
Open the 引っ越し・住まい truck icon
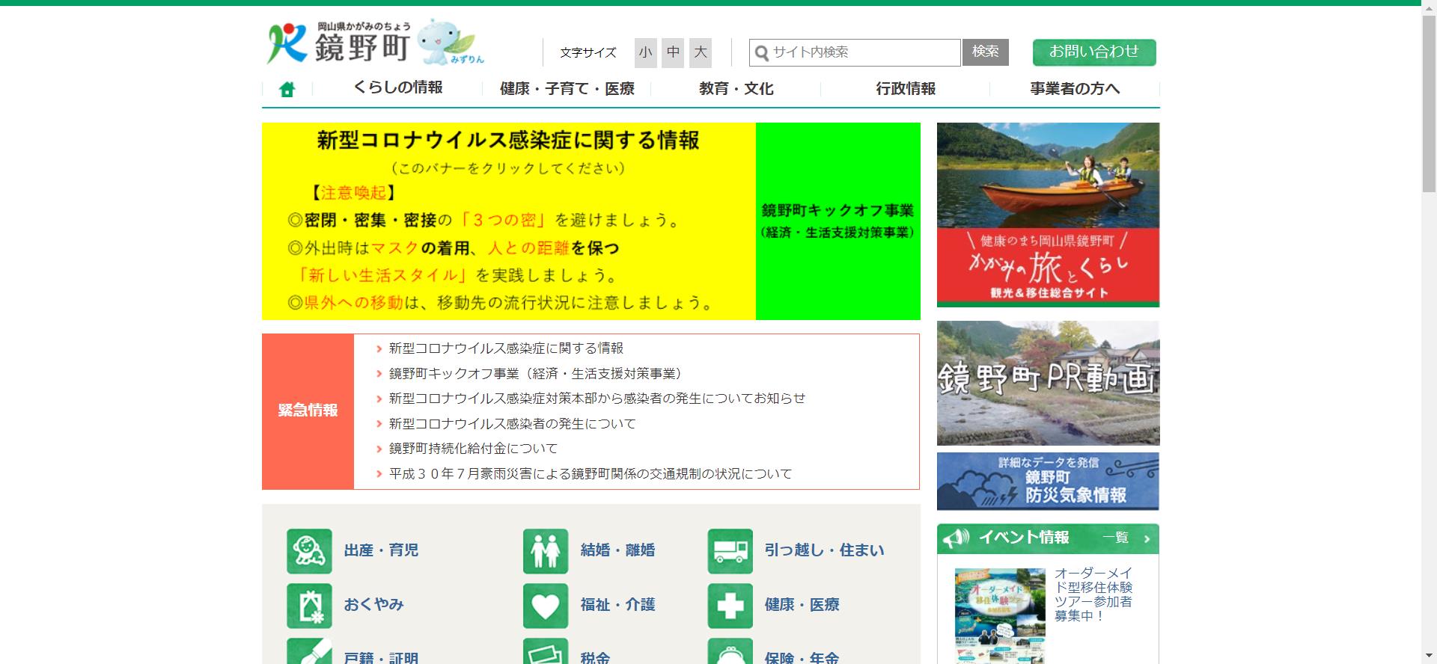(x=730, y=551)
